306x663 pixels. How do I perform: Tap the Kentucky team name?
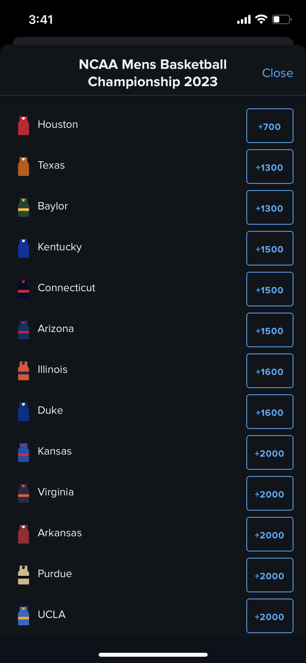coord(60,247)
